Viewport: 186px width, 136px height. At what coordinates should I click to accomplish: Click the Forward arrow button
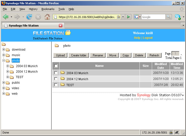[x=17, y=17]
